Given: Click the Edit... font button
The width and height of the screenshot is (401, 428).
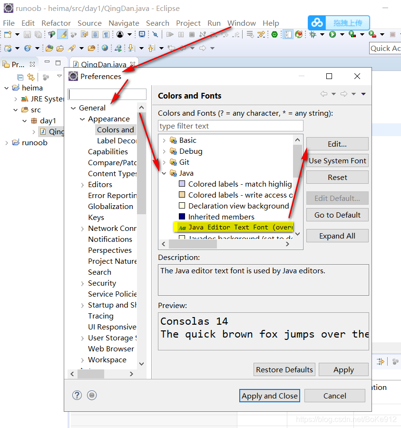Looking at the screenshot, I should (337, 144).
